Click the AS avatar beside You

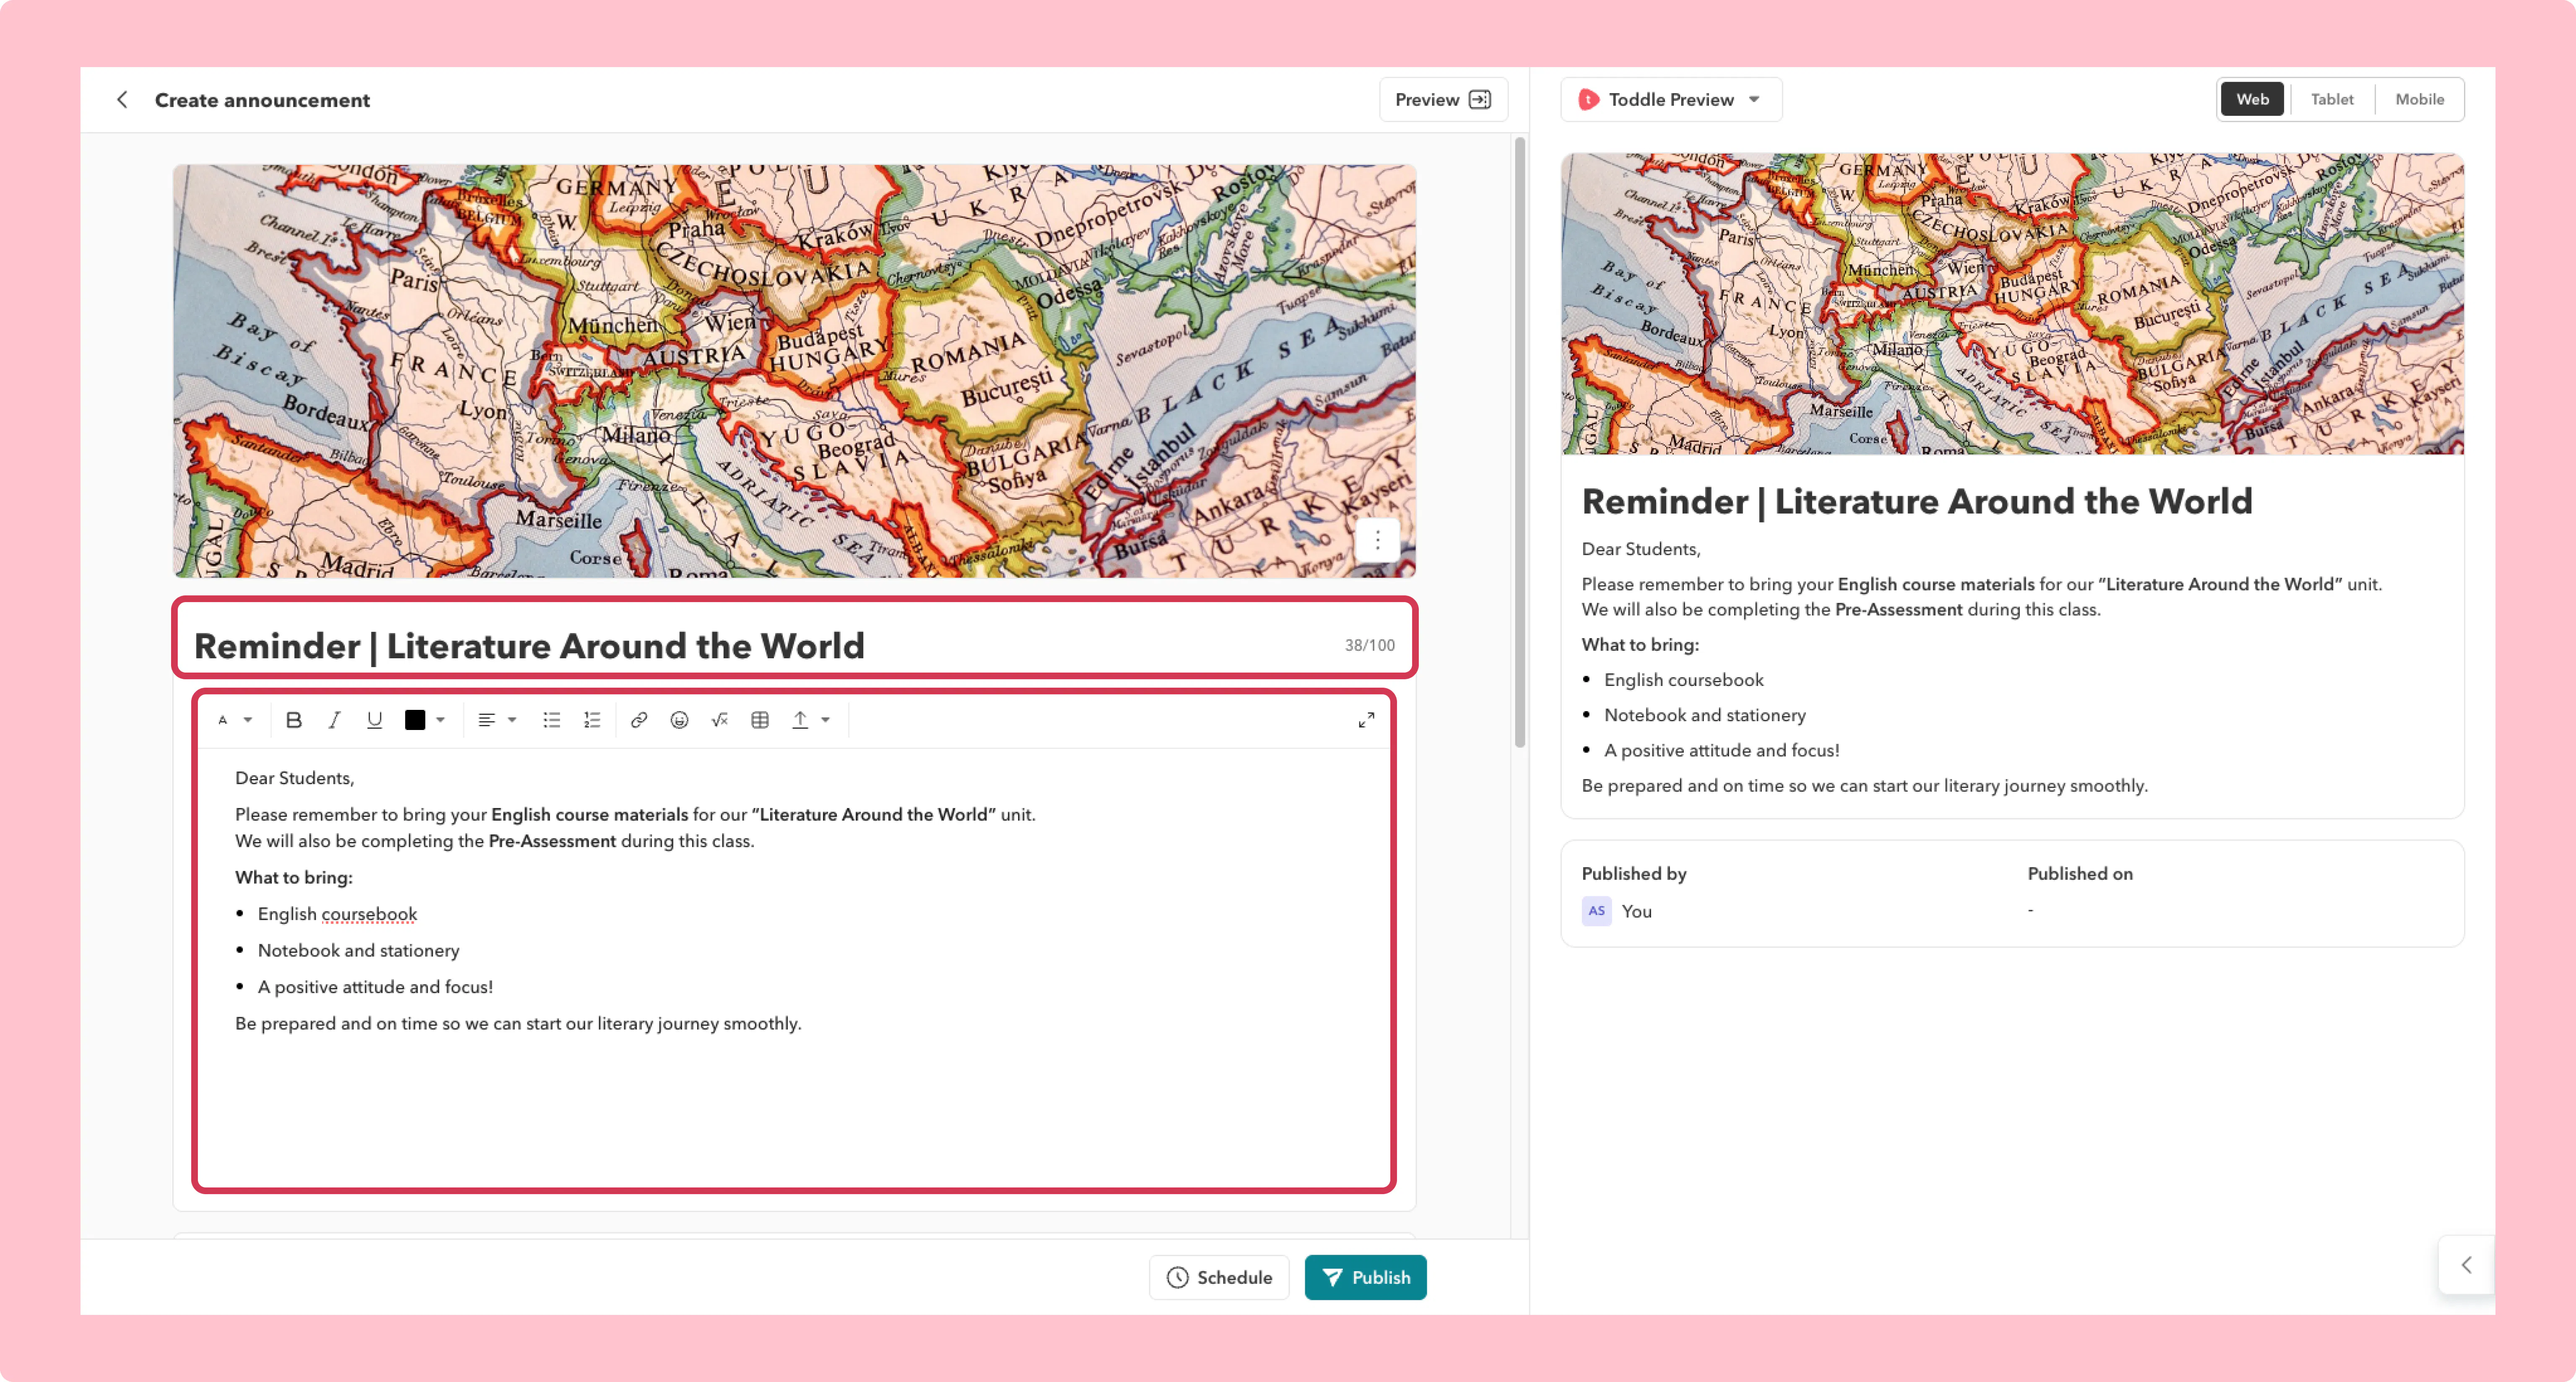point(1596,911)
